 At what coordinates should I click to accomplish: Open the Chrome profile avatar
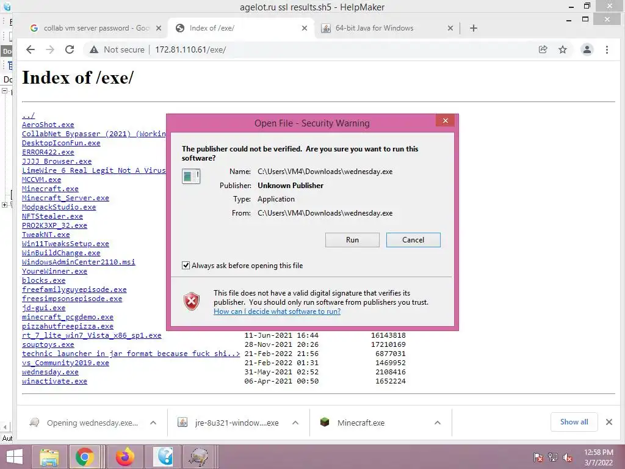(587, 49)
